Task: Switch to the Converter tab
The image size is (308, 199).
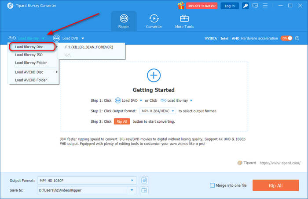Action: (x=154, y=21)
